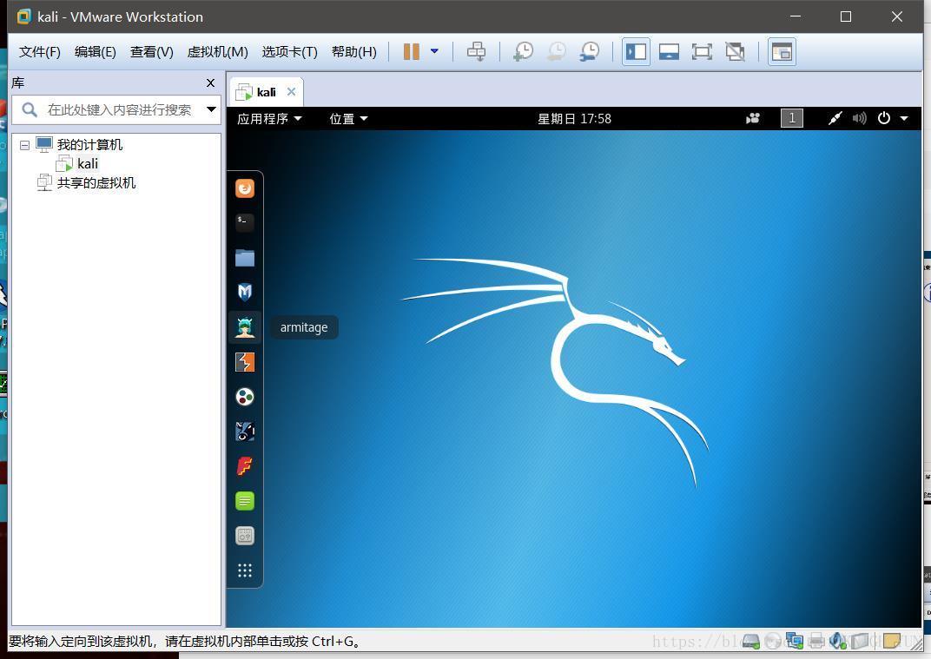Open the clock showing 星期日 17:58
931x659 pixels.
[x=574, y=119]
